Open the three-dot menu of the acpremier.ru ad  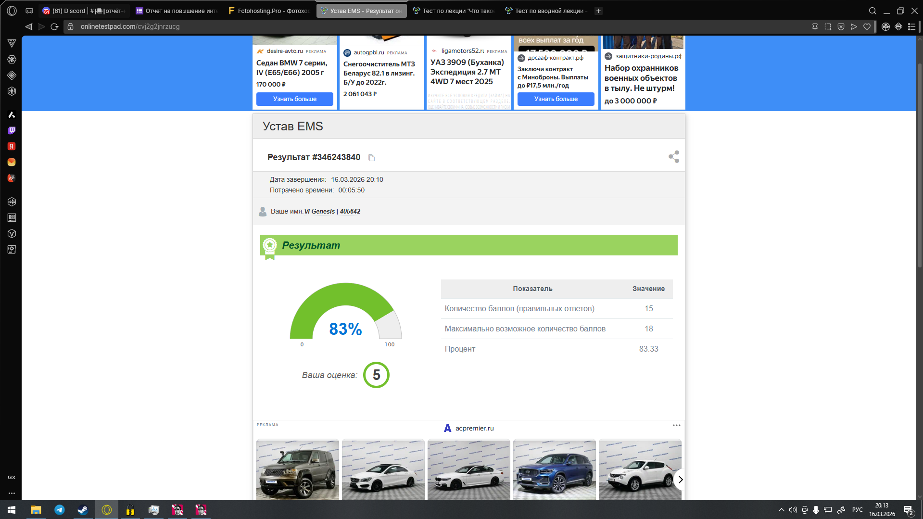click(676, 425)
